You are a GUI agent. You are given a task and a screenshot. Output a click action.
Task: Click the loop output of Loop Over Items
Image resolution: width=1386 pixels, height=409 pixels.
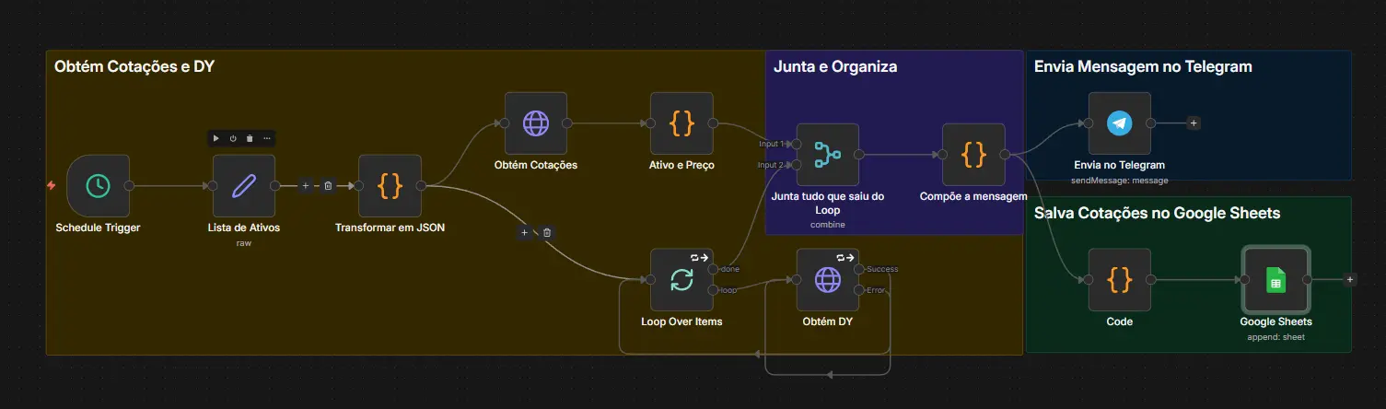click(x=713, y=290)
